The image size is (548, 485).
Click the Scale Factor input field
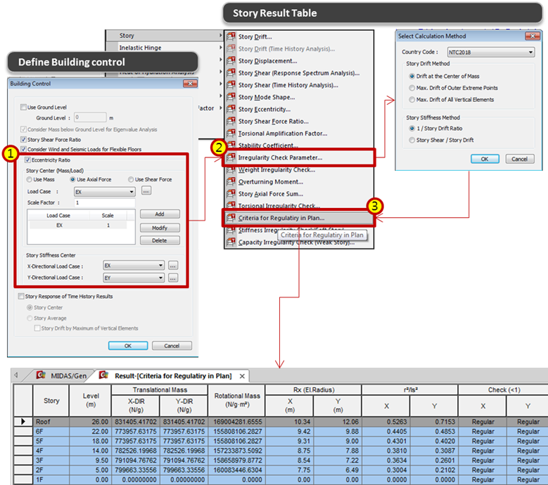105,202
